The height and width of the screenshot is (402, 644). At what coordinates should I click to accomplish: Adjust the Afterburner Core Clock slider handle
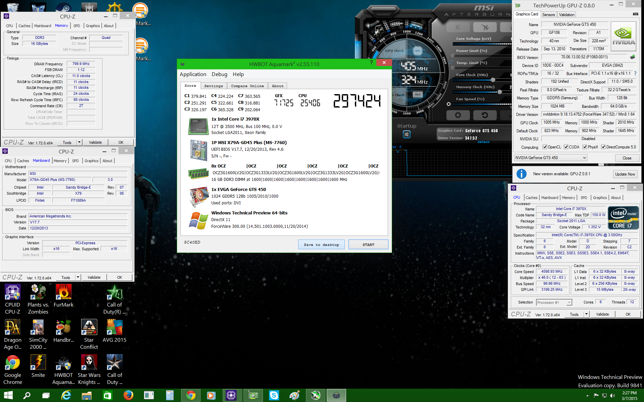(493, 80)
